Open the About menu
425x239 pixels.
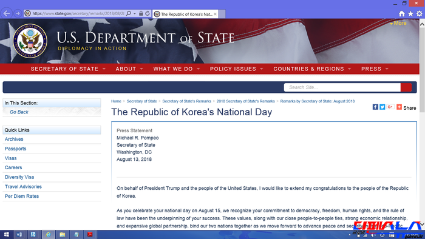(x=129, y=69)
